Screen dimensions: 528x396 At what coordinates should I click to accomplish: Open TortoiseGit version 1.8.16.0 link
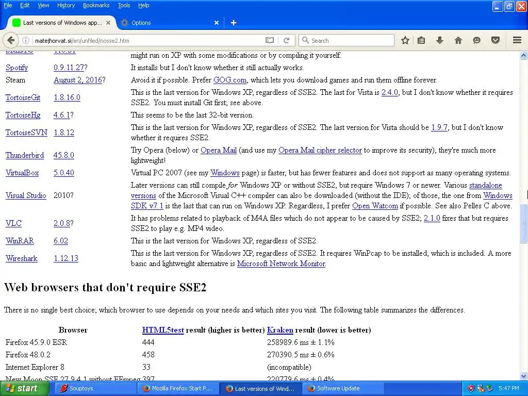[x=67, y=97]
